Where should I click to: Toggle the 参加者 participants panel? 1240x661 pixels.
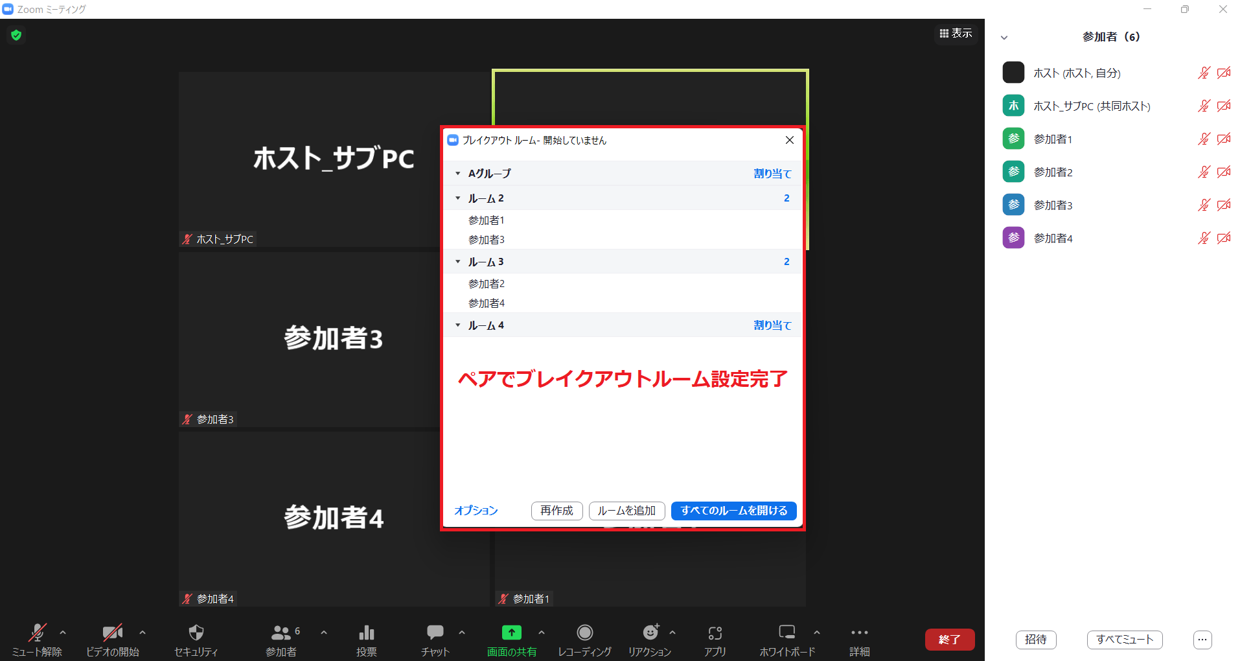click(x=281, y=632)
